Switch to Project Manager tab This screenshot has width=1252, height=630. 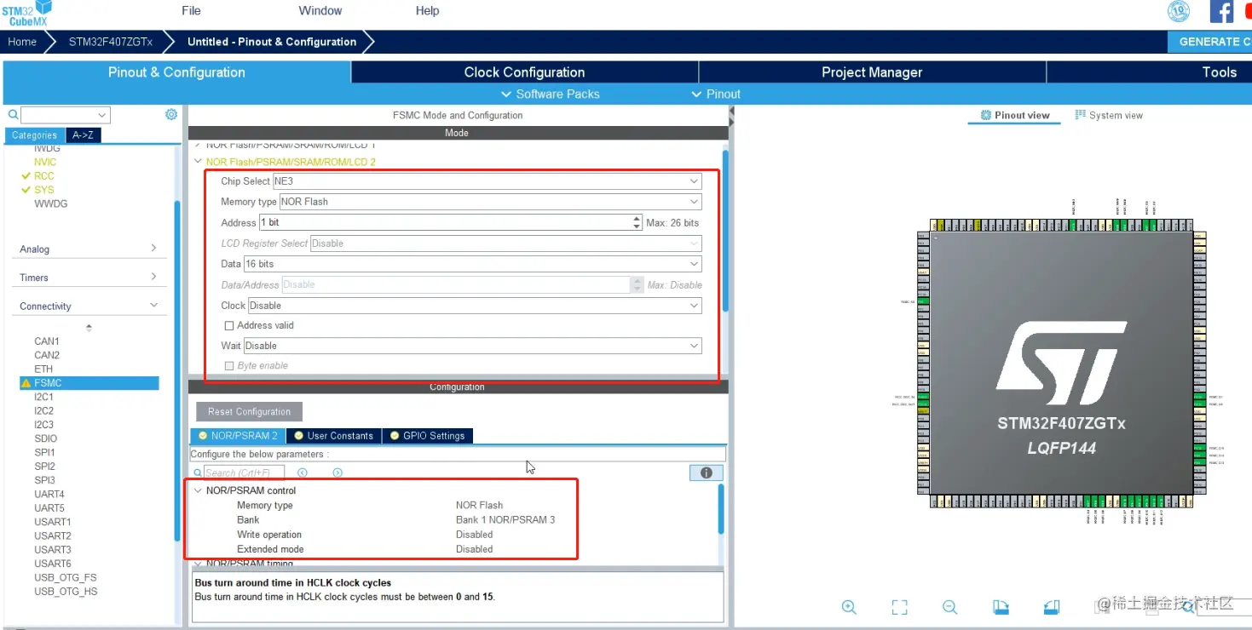click(872, 72)
